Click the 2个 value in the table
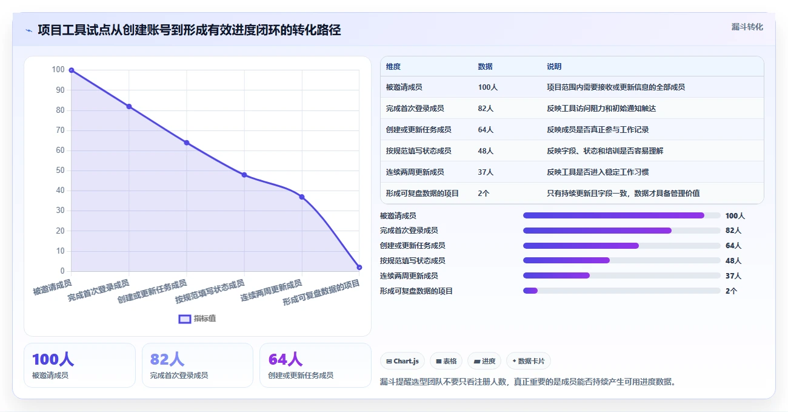The height and width of the screenshot is (412, 788). coord(483,194)
